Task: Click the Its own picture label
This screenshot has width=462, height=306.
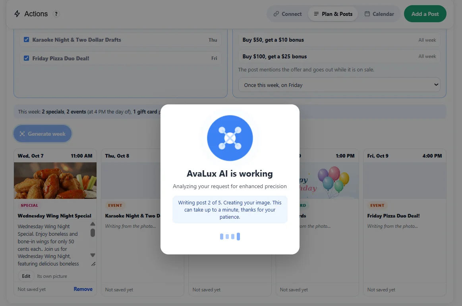Action: tap(52, 276)
